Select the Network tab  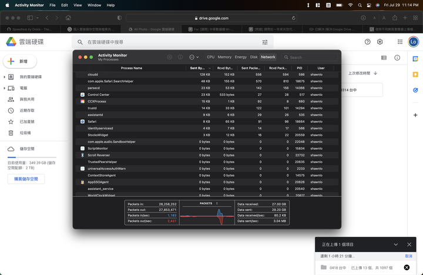click(268, 57)
